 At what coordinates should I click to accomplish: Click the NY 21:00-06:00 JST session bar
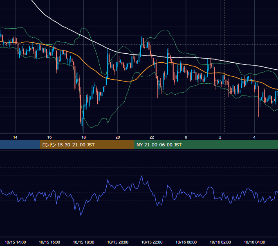206,145
